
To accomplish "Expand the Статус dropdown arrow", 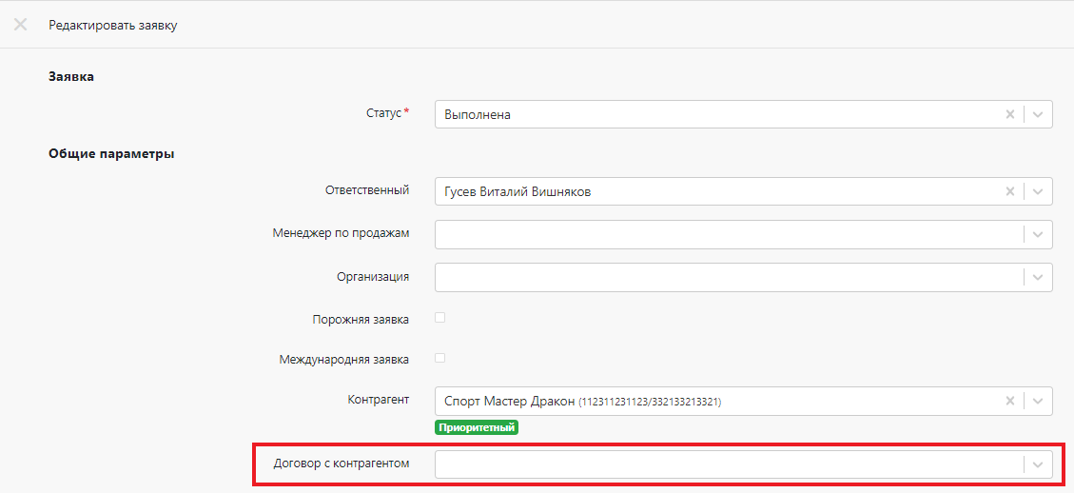I will 1038,114.
